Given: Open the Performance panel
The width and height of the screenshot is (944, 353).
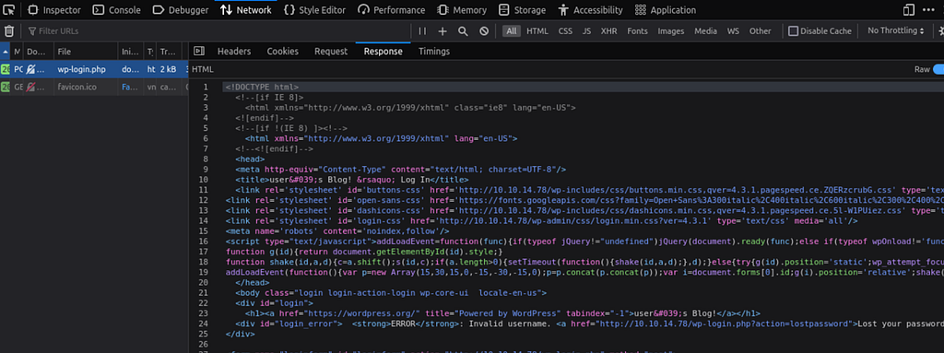Looking at the screenshot, I should click(391, 9).
